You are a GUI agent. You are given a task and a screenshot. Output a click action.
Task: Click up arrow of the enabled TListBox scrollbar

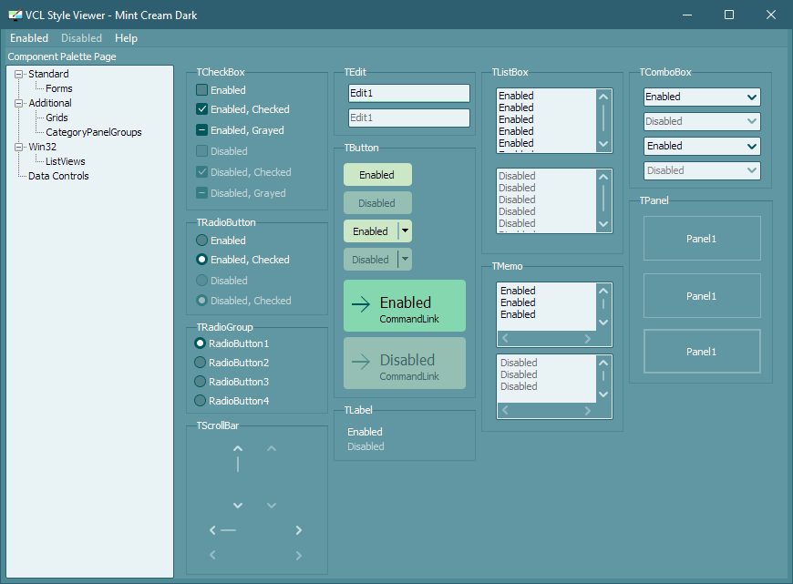pyautogui.click(x=602, y=97)
